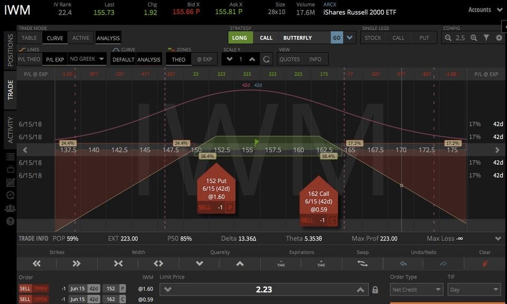
Task: Toggle THEO zones
Action: pyautogui.click(x=179, y=60)
